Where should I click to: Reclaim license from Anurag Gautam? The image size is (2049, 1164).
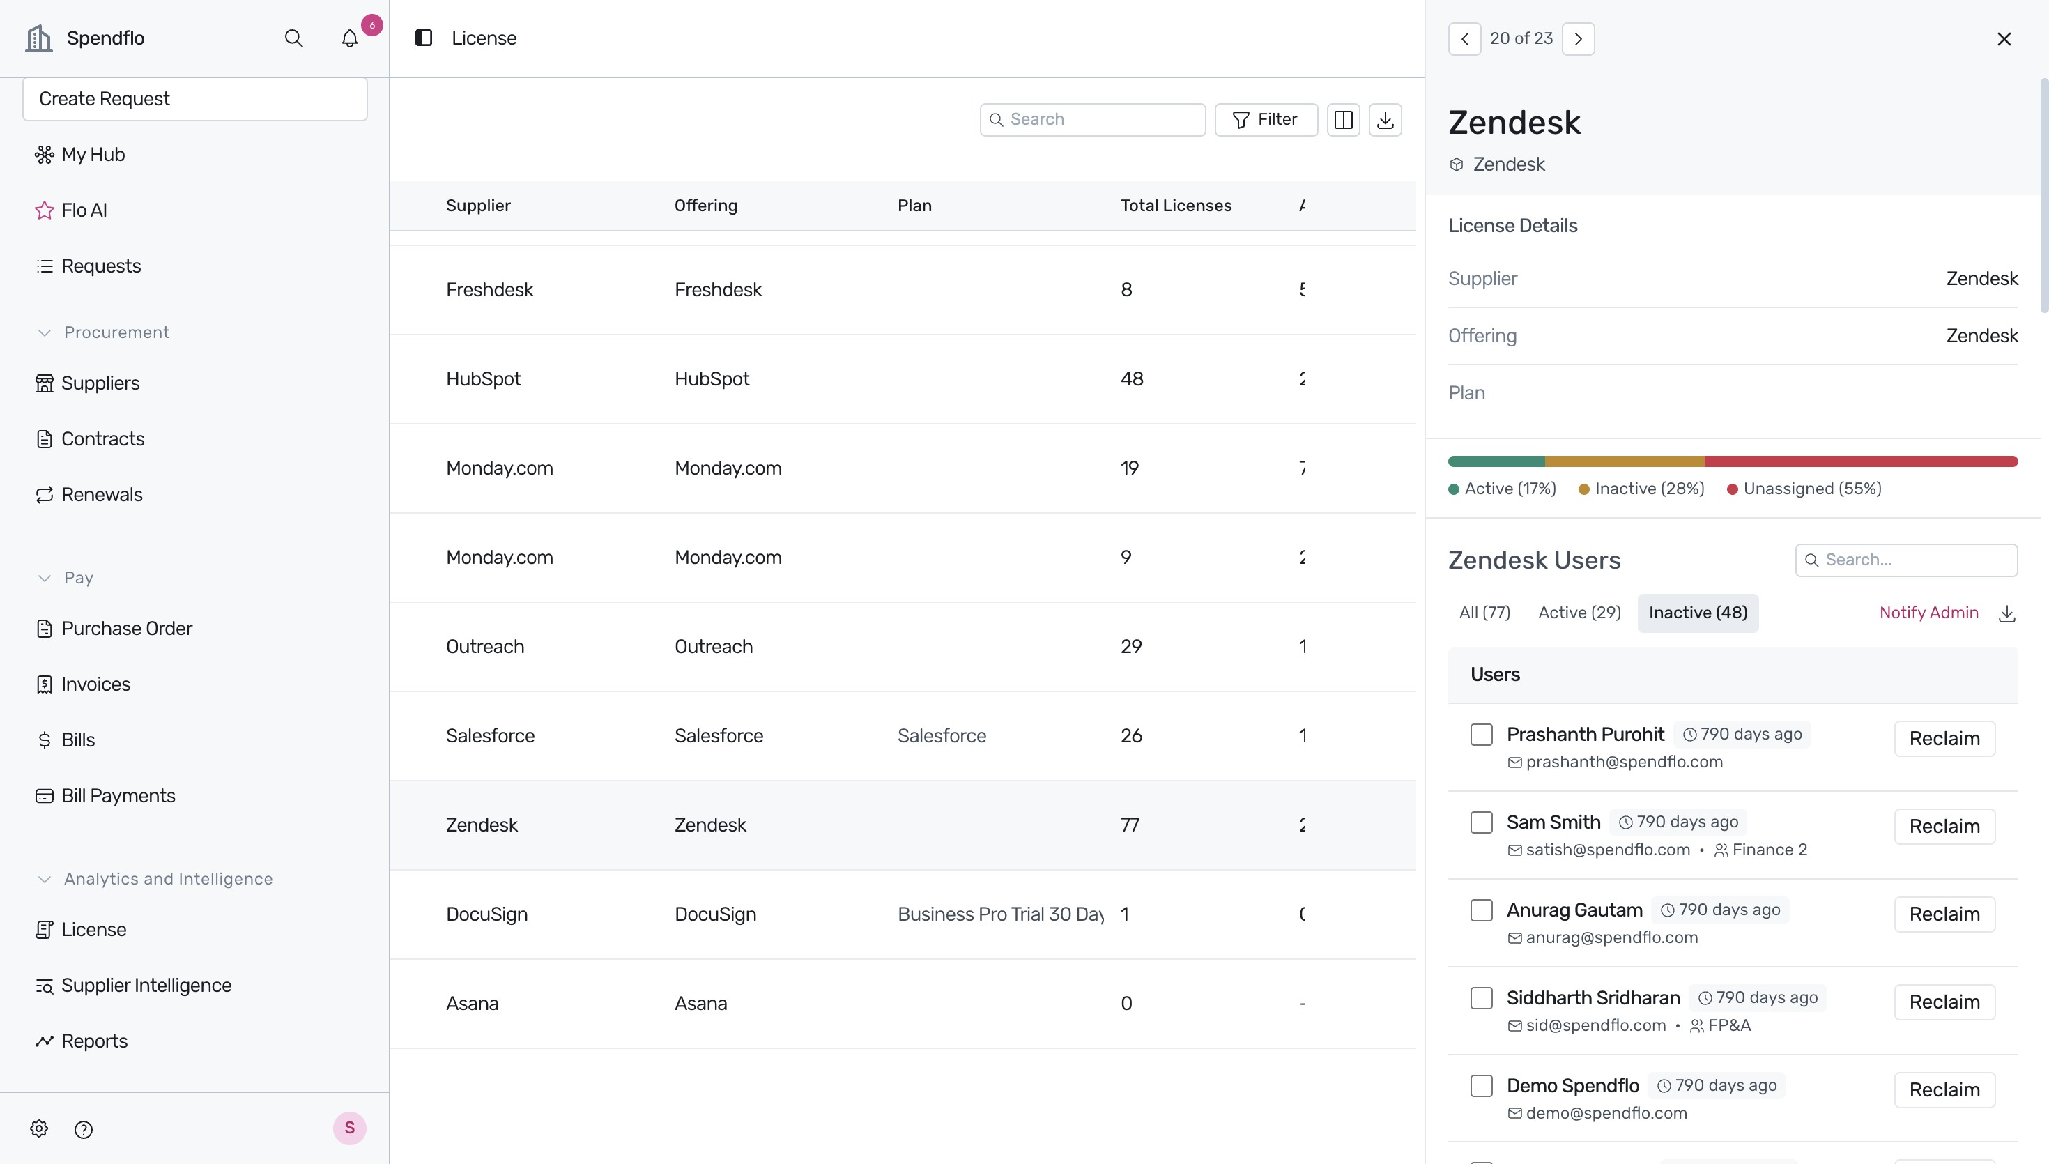(x=1944, y=914)
